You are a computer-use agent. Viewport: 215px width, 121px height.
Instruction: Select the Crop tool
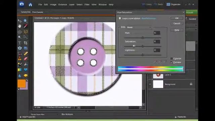(26, 43)
